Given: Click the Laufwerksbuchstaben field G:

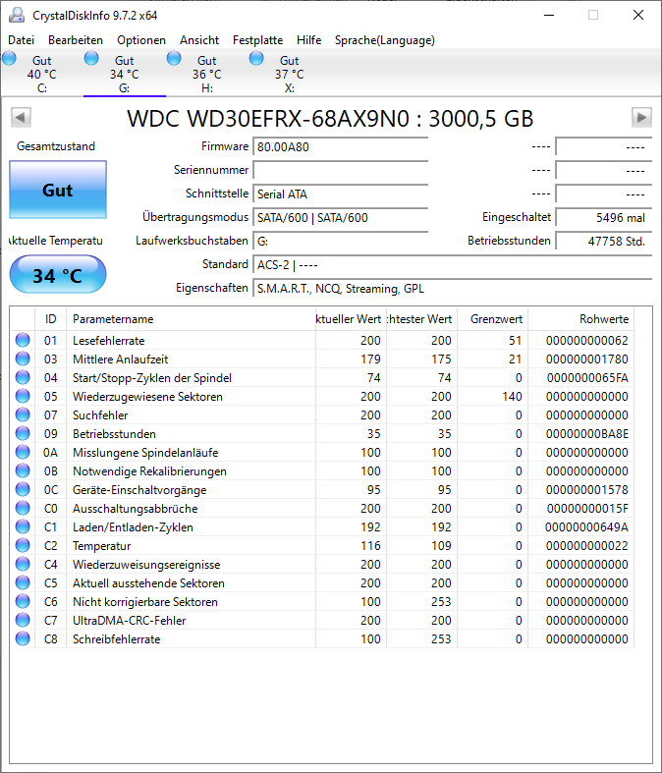Looking at the screenshot, I should click(340, 242).
